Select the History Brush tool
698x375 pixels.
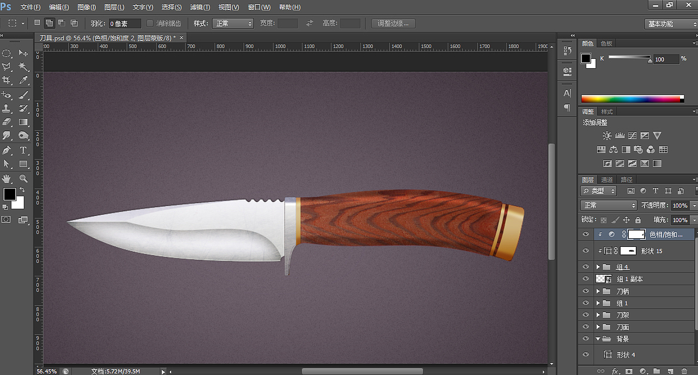click(x=23, y=108)
